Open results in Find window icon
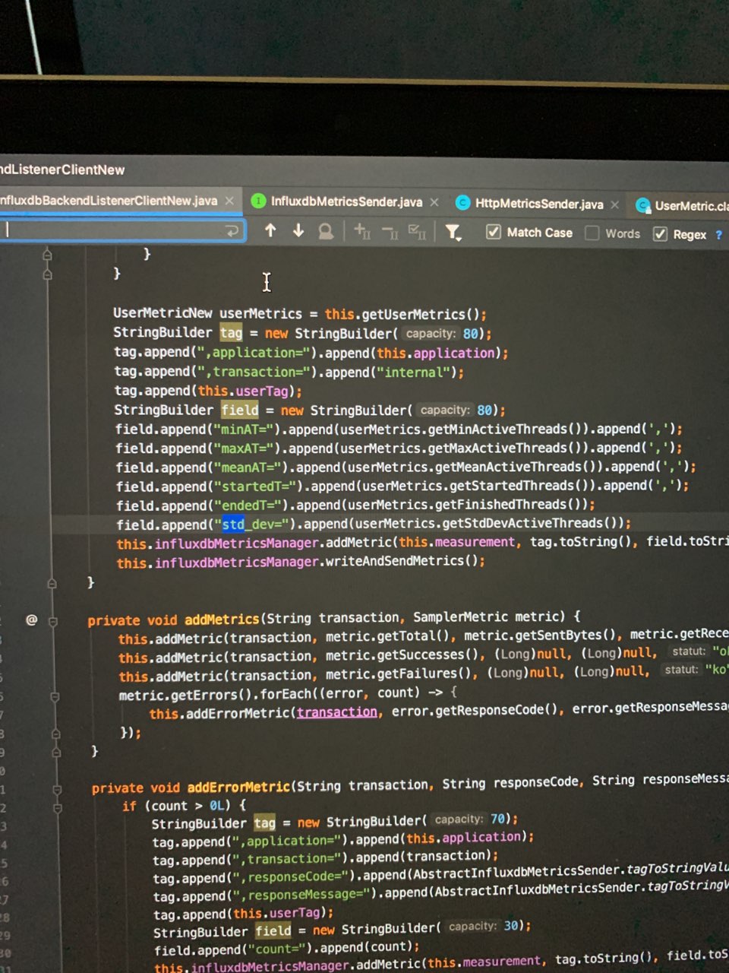Viewport: 729px width, 973px height. point(326,231)
